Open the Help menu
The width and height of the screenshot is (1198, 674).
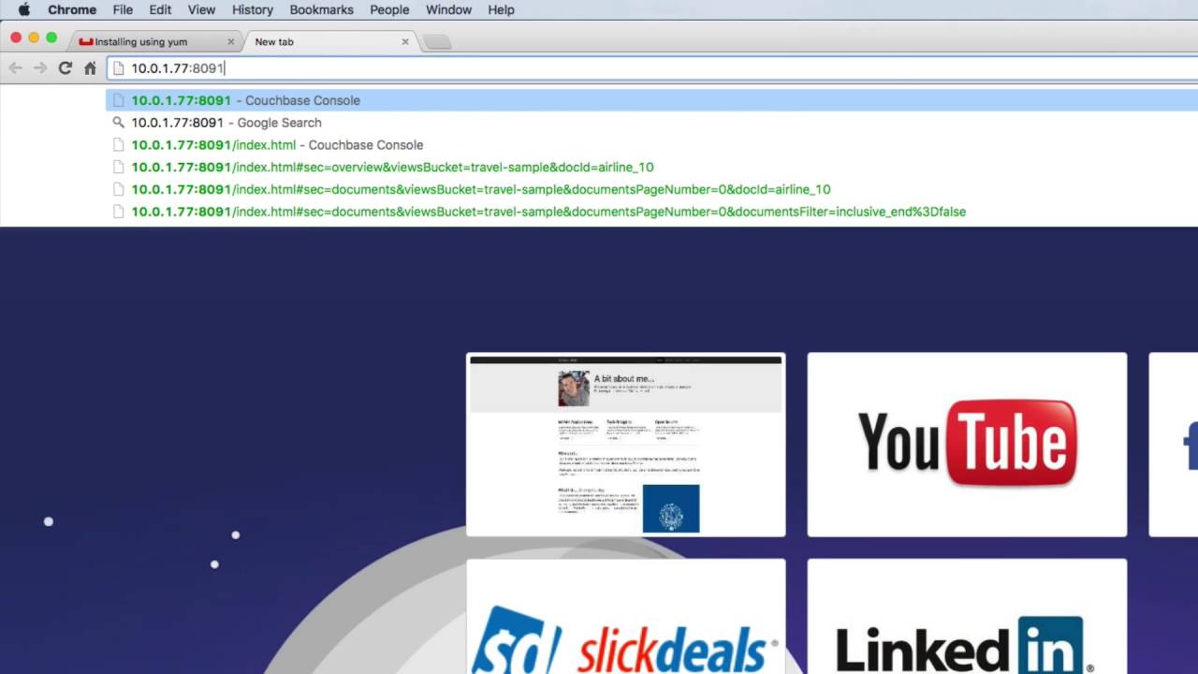[501, 9]
